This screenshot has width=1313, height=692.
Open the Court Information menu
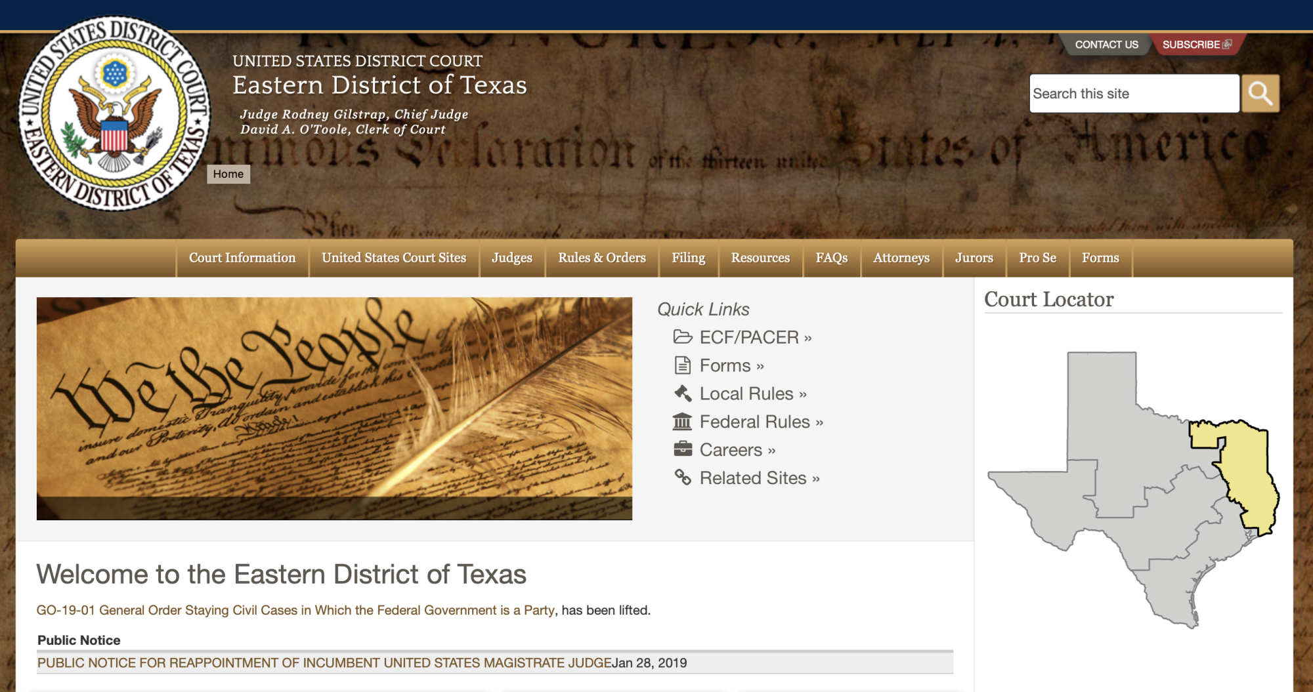pyautogui.click(x=242, y=258)
